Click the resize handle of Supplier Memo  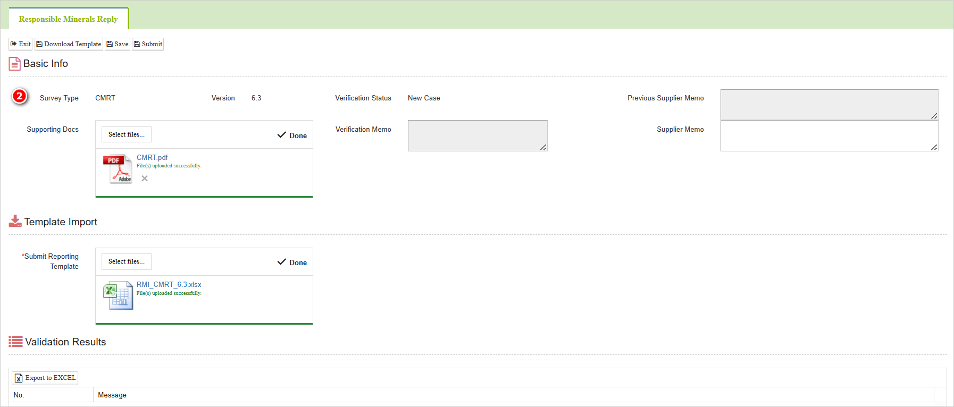934,147
